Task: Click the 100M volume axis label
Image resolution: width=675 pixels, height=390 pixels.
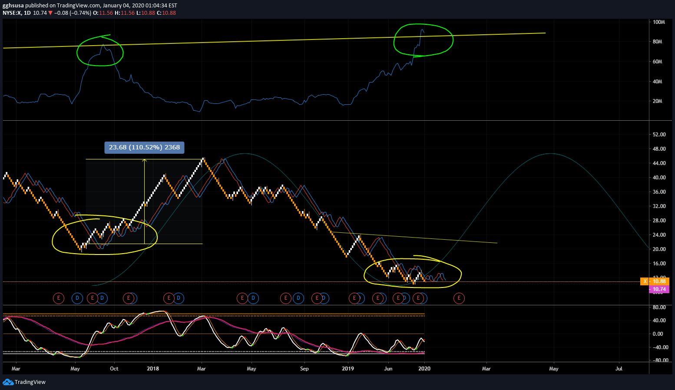Action: pos(658,22)
